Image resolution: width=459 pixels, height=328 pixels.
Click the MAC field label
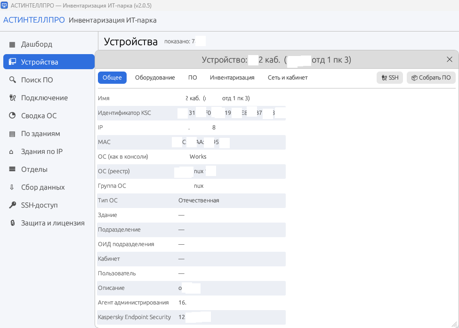coord(104,142)
